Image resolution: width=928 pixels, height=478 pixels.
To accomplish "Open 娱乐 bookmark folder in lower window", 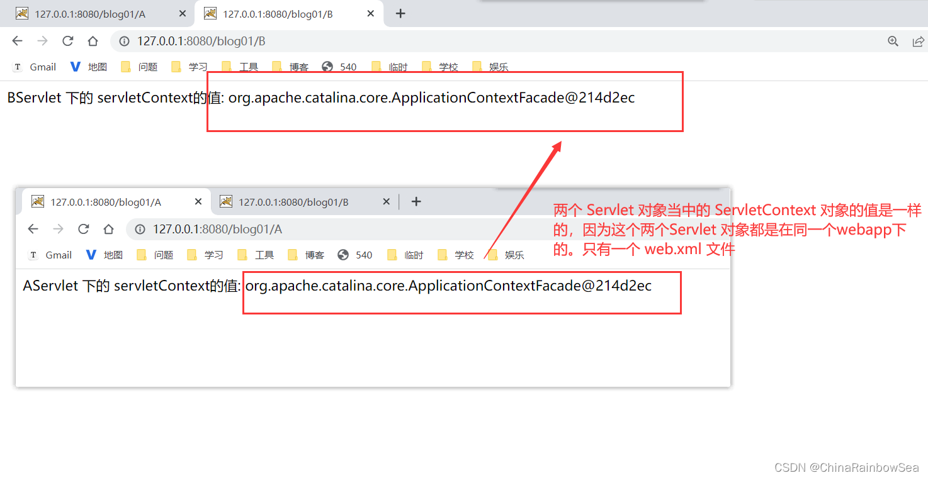I will pos(506,255).
